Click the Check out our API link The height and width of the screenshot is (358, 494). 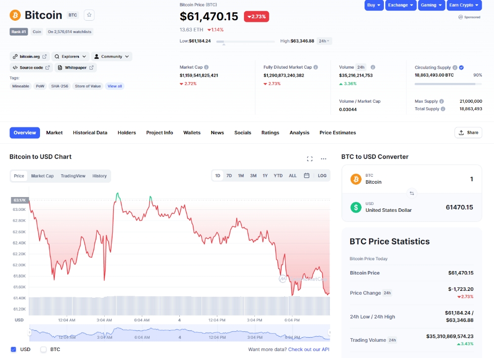(x=309, y=349)
